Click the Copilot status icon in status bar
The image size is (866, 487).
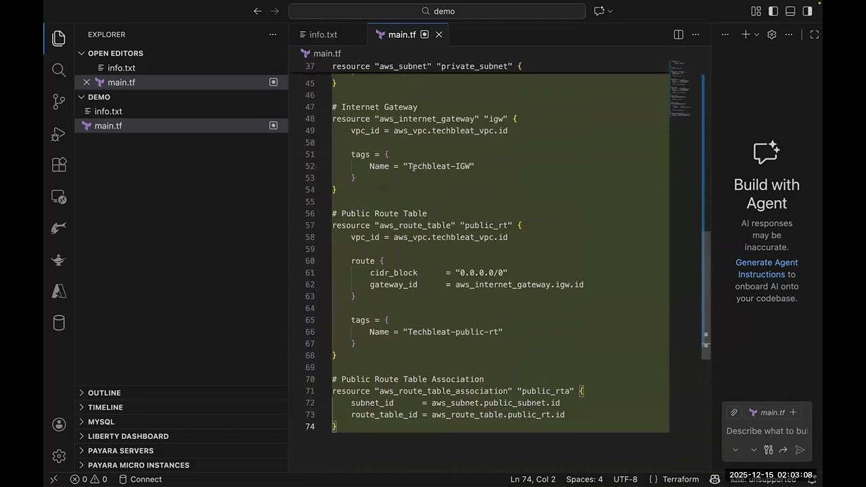(715, 480)
